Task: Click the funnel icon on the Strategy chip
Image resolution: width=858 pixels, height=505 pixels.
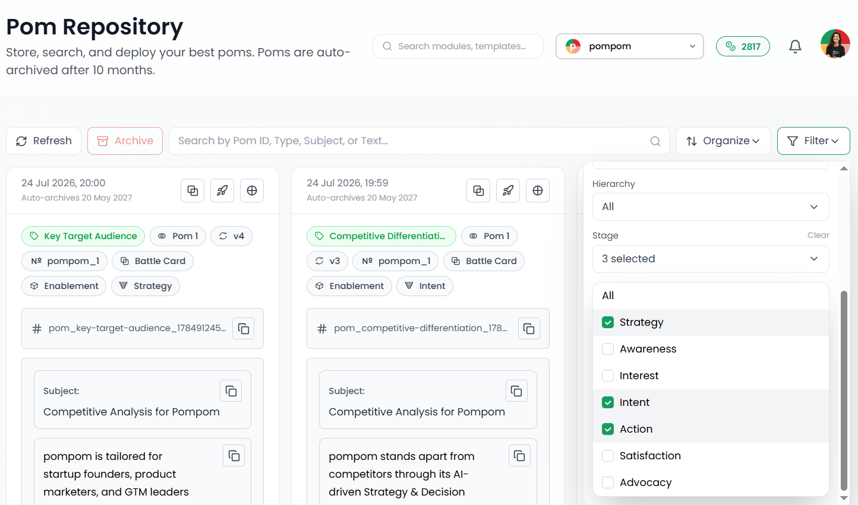Action: pyautogui.click(x=123, y=286)
